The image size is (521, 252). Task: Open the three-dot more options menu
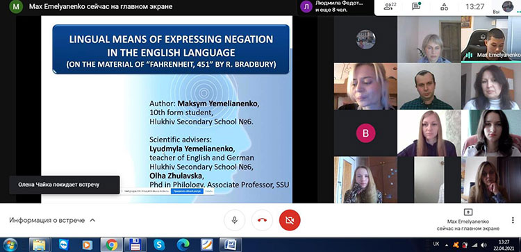point(513,221)
